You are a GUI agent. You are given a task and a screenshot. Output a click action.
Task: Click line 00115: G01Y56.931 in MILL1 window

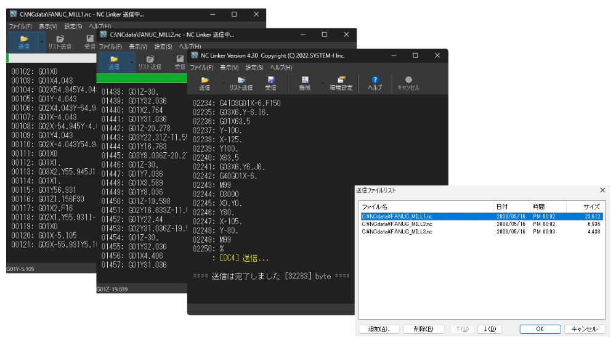tap(44, 190)
